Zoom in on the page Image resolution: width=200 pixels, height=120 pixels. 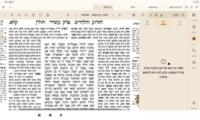point(19,15)
